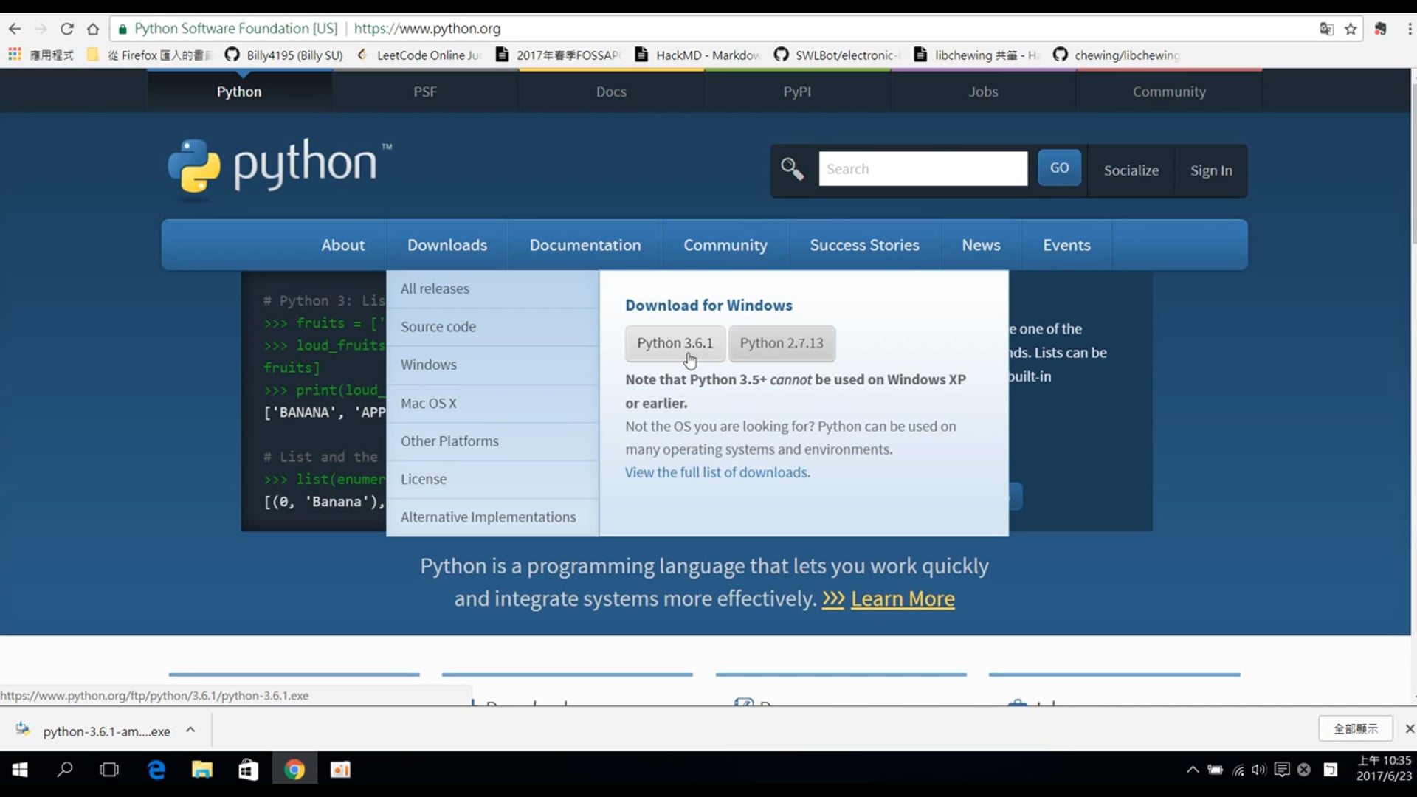Expand python-3.6.1 download item options chevron

[x=190, y=730]
